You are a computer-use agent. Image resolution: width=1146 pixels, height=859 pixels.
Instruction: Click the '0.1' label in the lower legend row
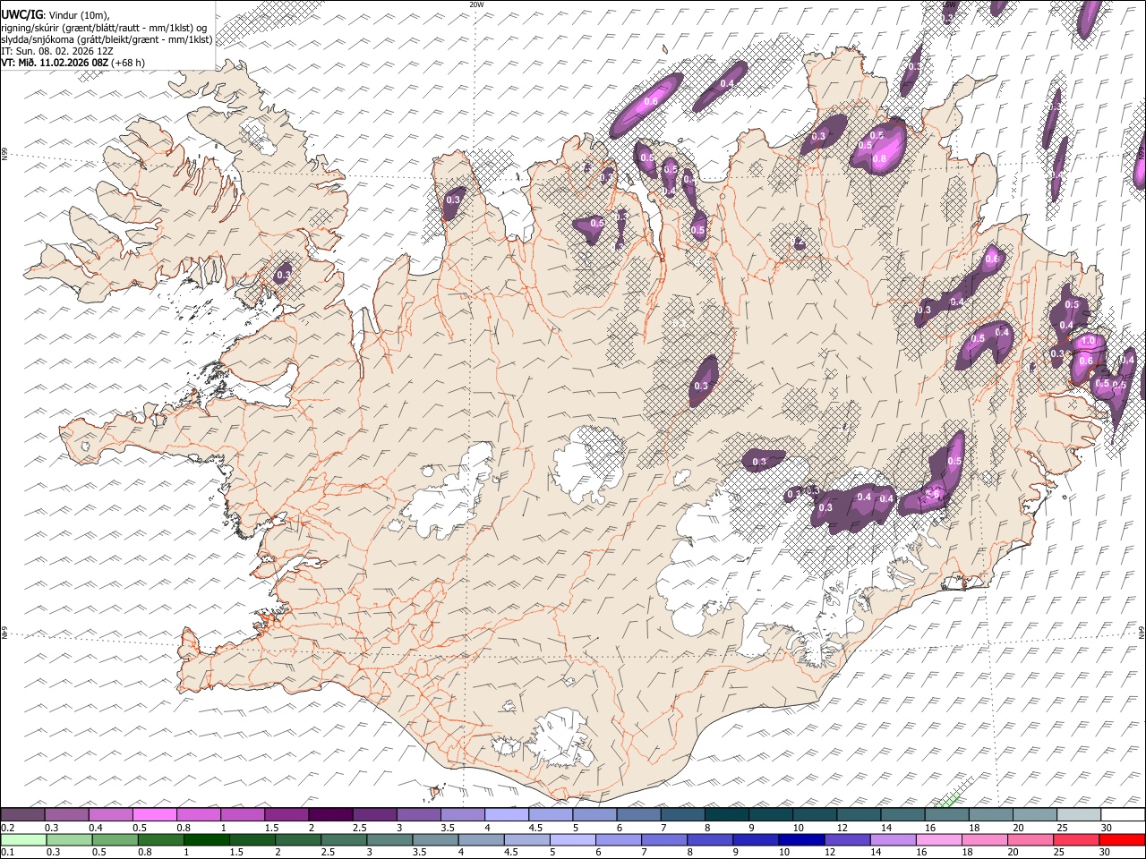click(8, 853)
